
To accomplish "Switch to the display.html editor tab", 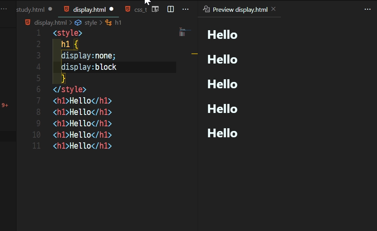I will pos(89,10).
